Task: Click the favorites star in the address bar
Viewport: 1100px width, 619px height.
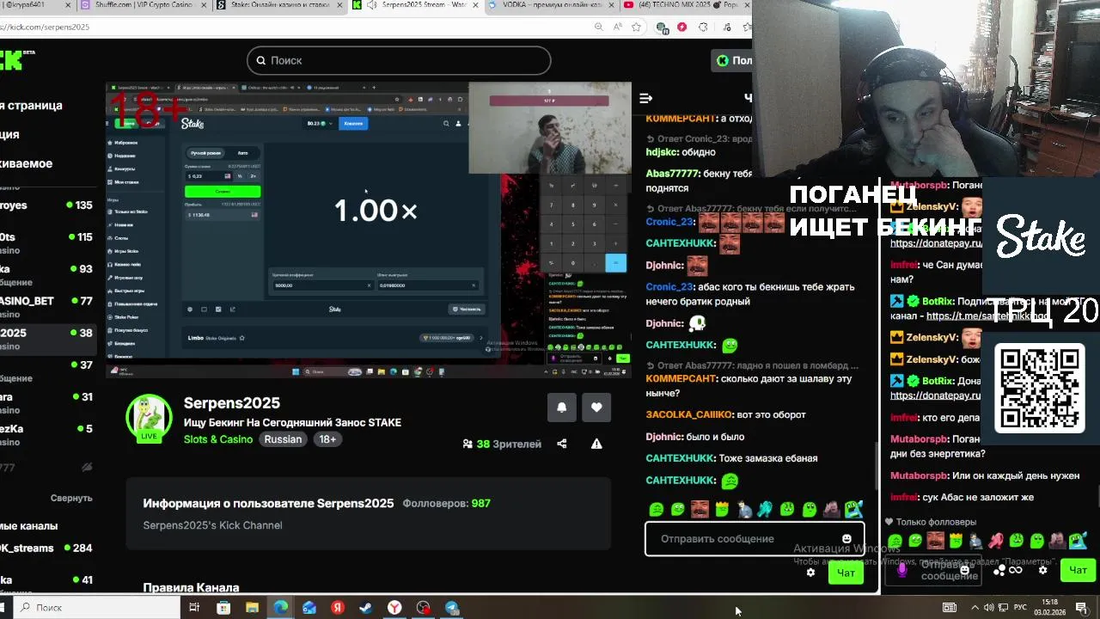Action: [x=636, y=27]
